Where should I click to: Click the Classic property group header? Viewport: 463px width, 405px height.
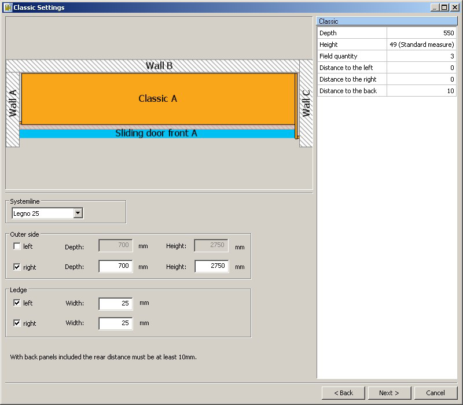pos(387,21)
